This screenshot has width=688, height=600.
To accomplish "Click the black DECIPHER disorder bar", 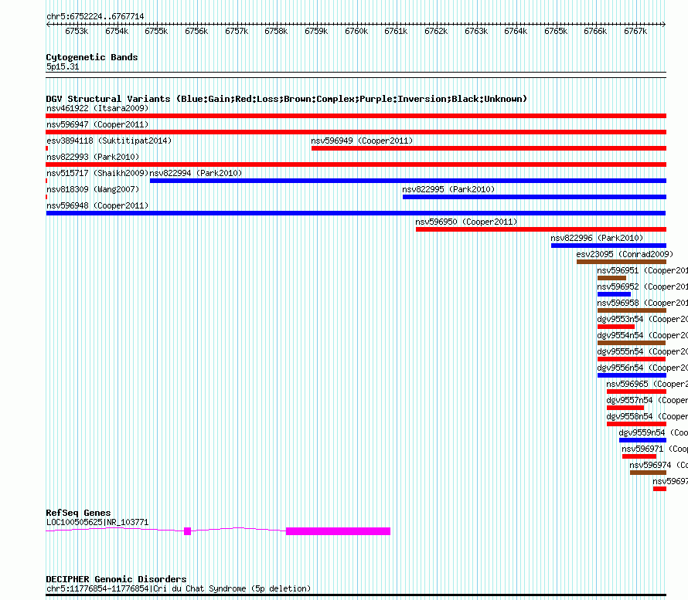I will (x=356, y=595).
